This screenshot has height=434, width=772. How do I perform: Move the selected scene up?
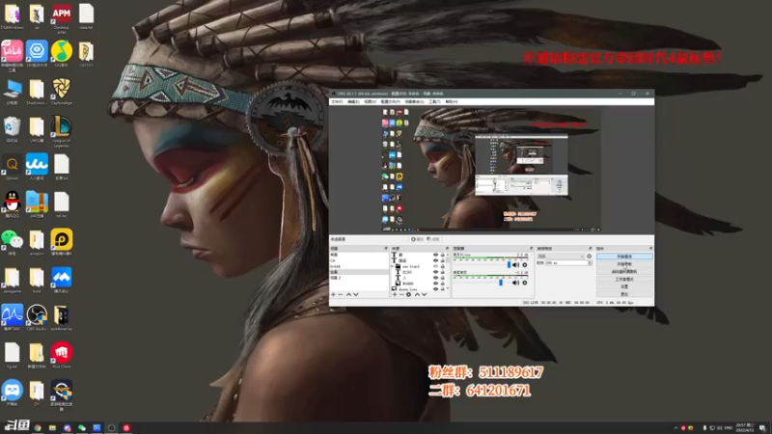click(x=348, y=294)
